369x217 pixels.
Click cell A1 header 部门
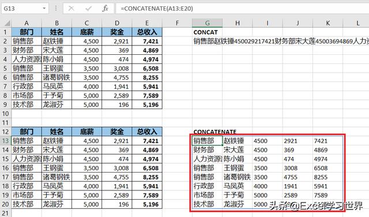tap(27, 32)
